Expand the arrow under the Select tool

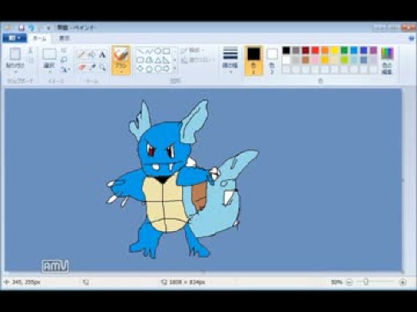[49, 72]
